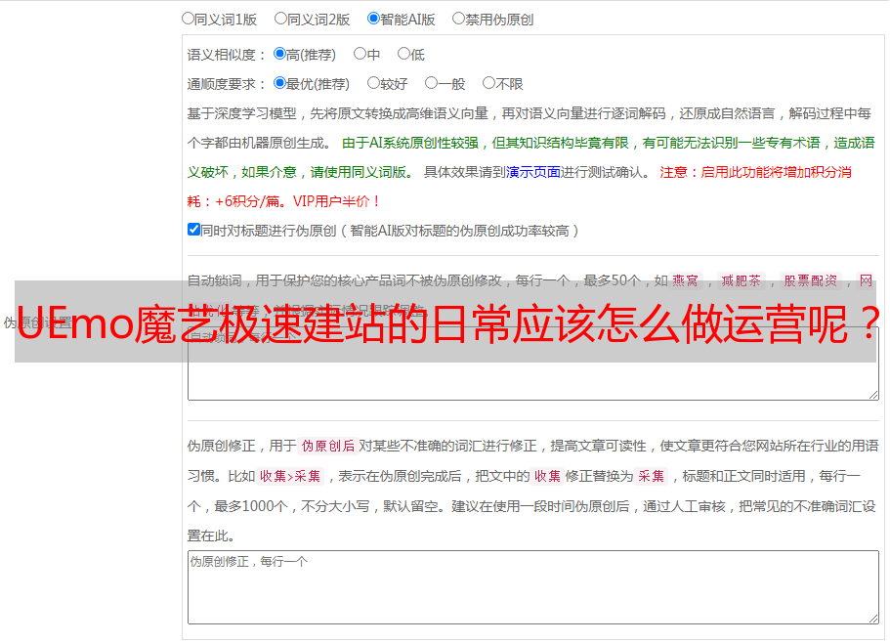Screen dimensions: 890x643
Task: Grab the resize handle of 伪原创修正 textarea
Action: coord(873,619)
